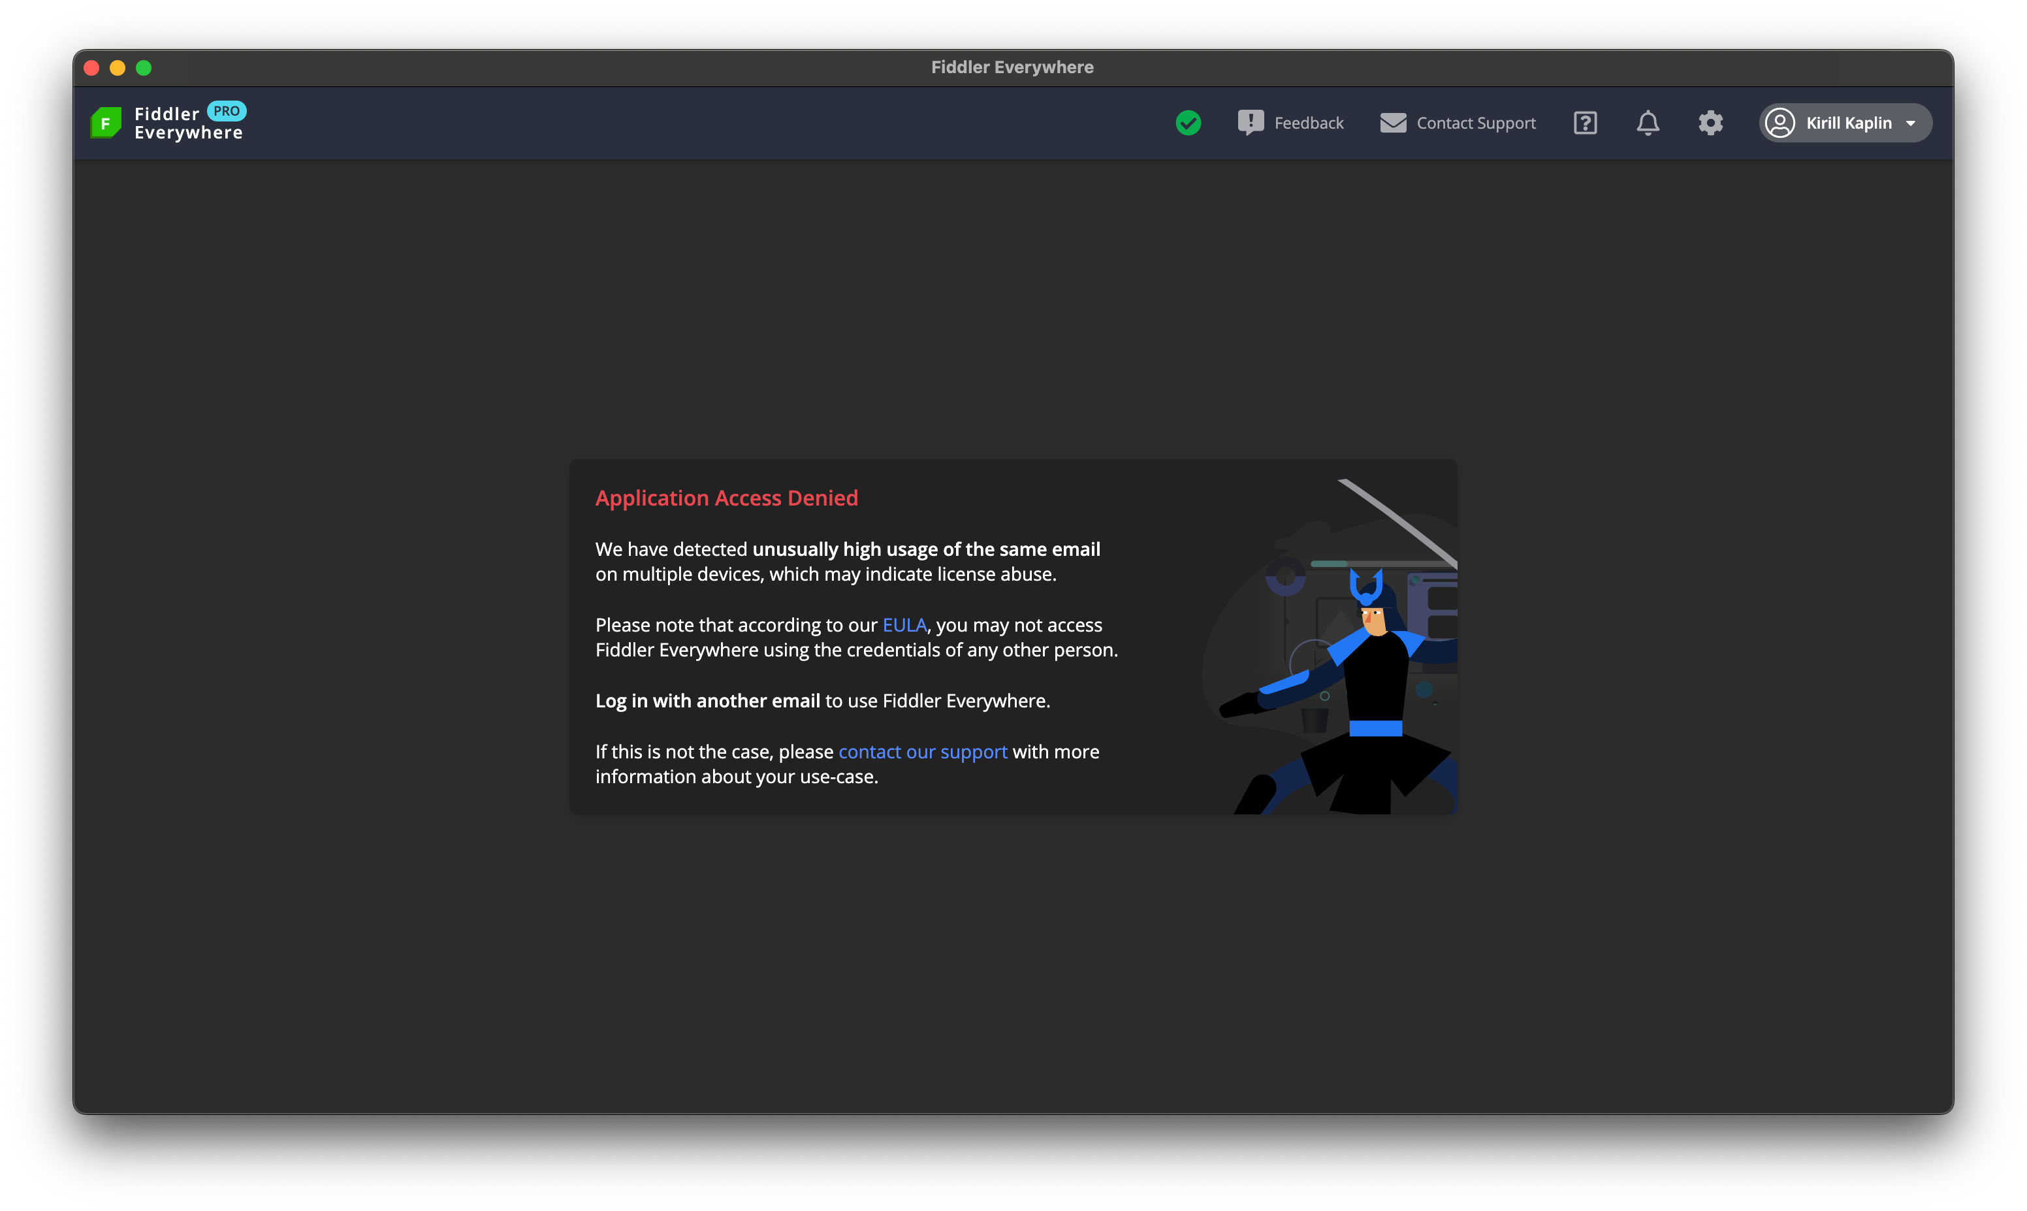Click the green connection status checkmark
This screenshot has height=1211, width=2027.
pyautogui.click(x=1188, y=123)
